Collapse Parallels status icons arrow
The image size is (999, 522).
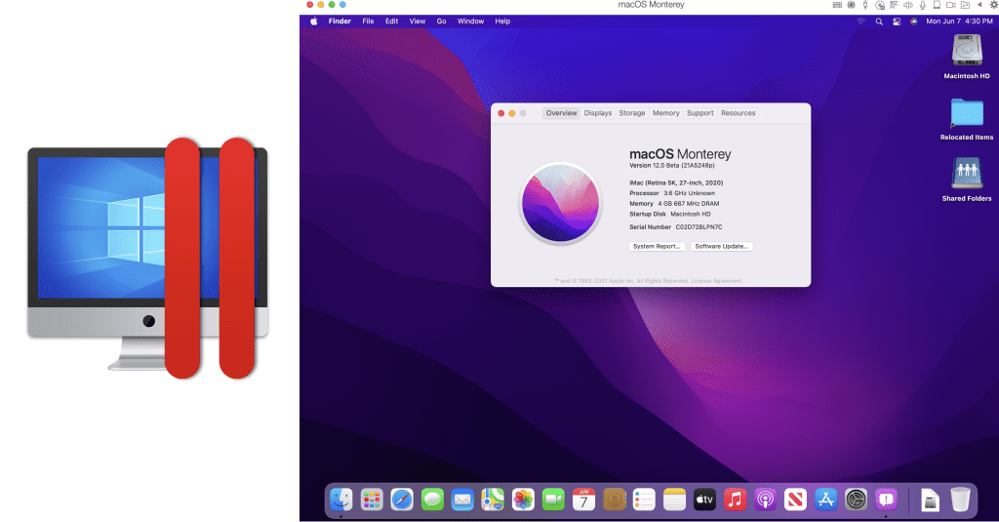tap(979, 5)
